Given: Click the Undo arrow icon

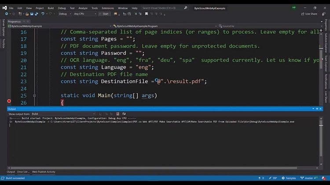Looking at the screenshot, I should (x=43, y=14).
